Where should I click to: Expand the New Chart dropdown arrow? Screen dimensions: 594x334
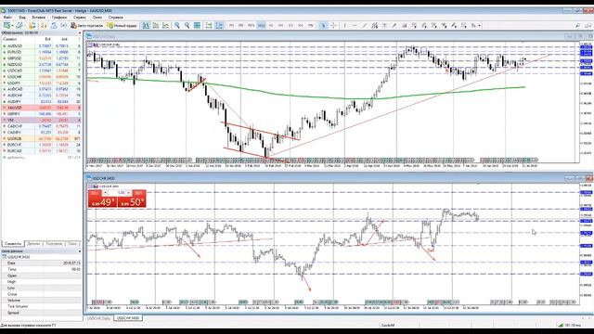click(x=12, y=26)
